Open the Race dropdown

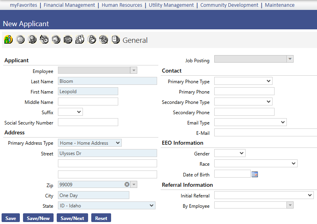256,163
